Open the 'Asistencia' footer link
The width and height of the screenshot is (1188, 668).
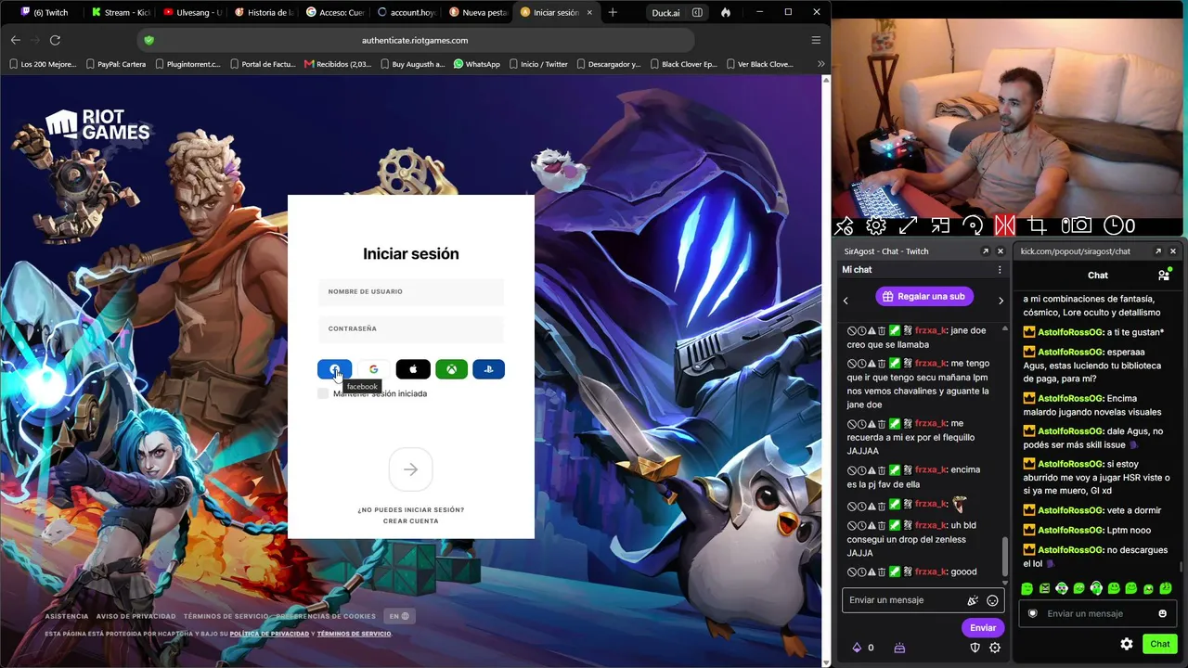tap(67, 616)
